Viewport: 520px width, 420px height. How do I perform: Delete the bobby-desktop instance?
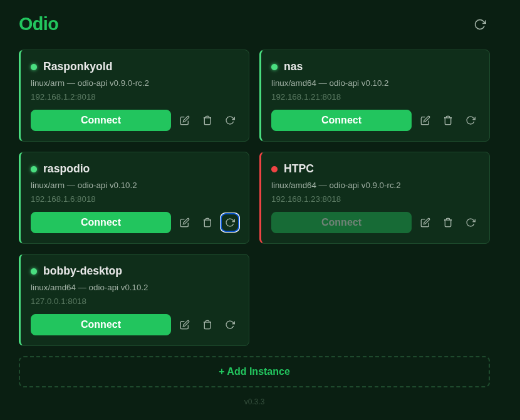click(207, 325)
